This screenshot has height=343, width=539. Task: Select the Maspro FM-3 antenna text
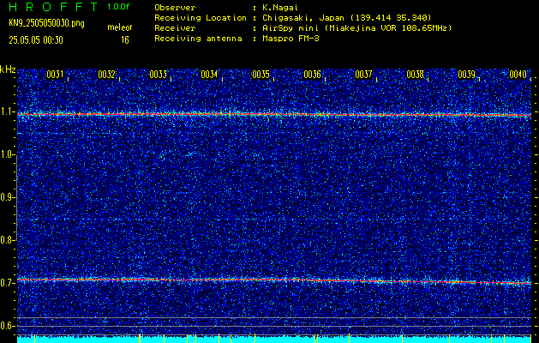(290, 39)
